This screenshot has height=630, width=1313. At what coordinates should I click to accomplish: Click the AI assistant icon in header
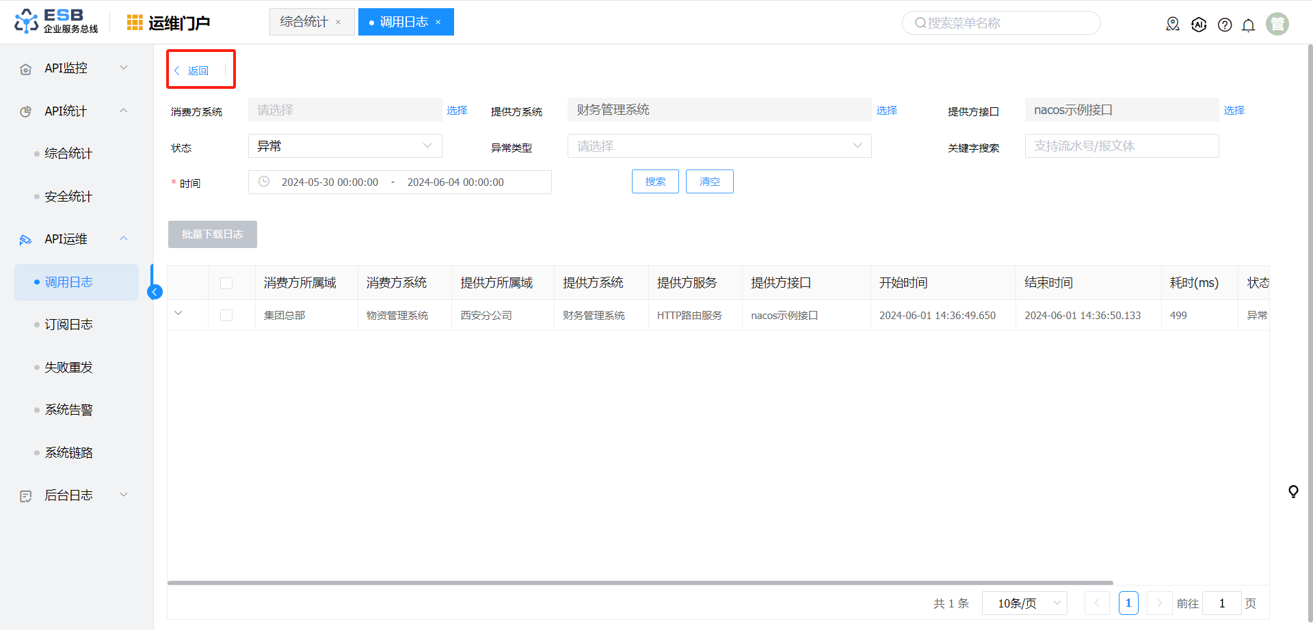(x=1199, y=25)
